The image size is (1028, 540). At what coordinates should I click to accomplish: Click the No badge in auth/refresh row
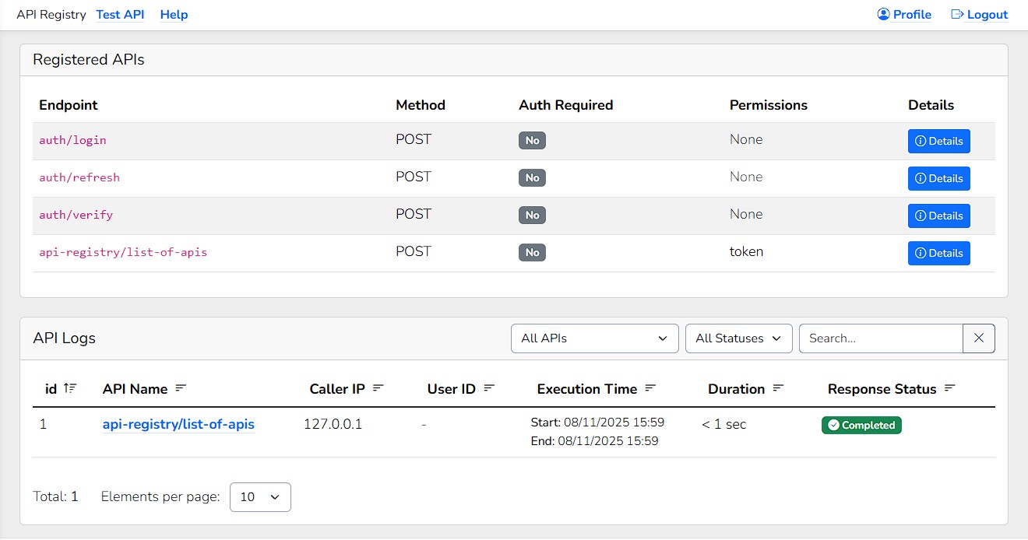(x=533, y=178)
